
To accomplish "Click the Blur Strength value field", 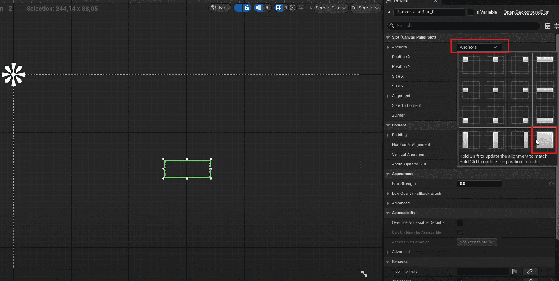I will [479, 183].
